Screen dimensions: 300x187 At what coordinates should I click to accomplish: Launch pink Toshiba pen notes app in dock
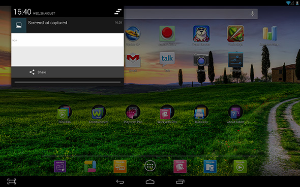click(x=180, y=166)
